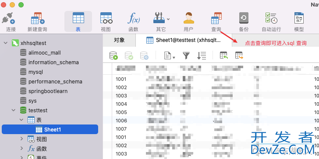Open the 用户 users toolbar button

188,21
